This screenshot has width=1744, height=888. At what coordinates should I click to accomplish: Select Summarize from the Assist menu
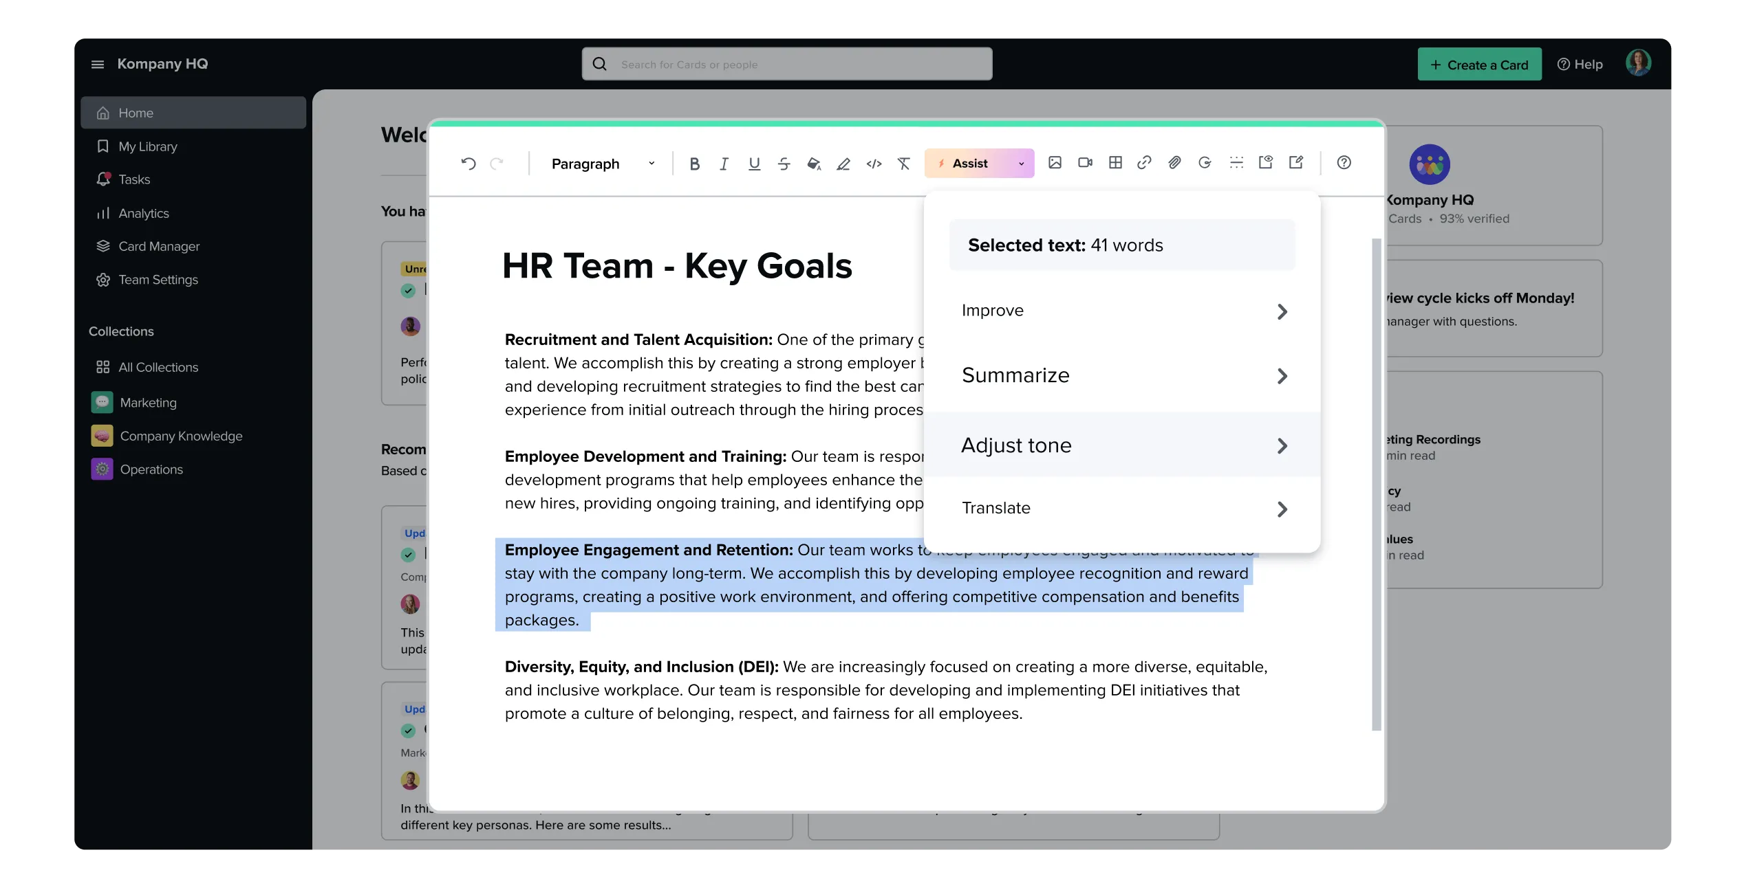pos(1123,375)
